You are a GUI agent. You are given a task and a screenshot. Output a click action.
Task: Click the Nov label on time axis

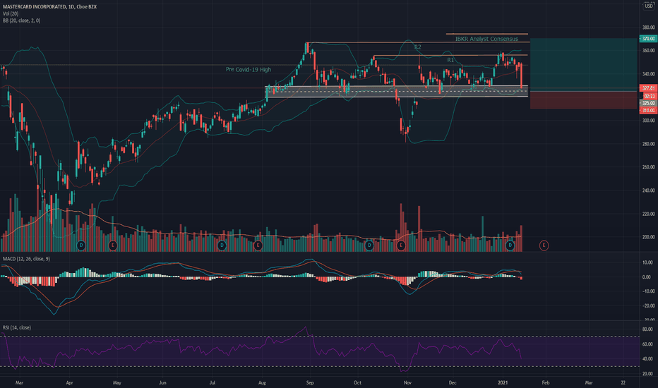[407, 382]
